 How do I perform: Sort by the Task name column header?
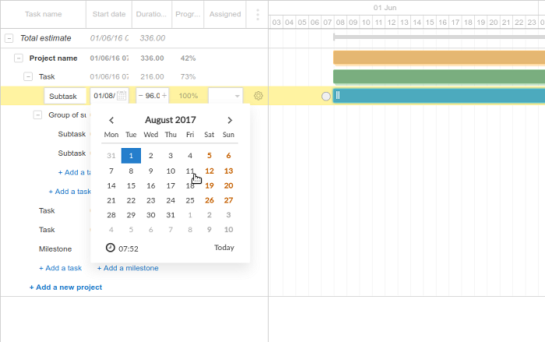tap(43, 14)
